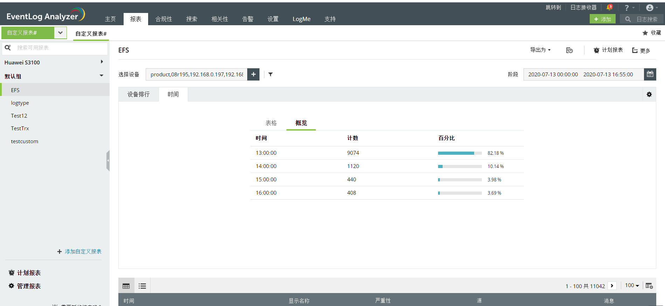Click the 日志搜索 search box
This screenshot has width=665, height=306.
pos(642,19)
